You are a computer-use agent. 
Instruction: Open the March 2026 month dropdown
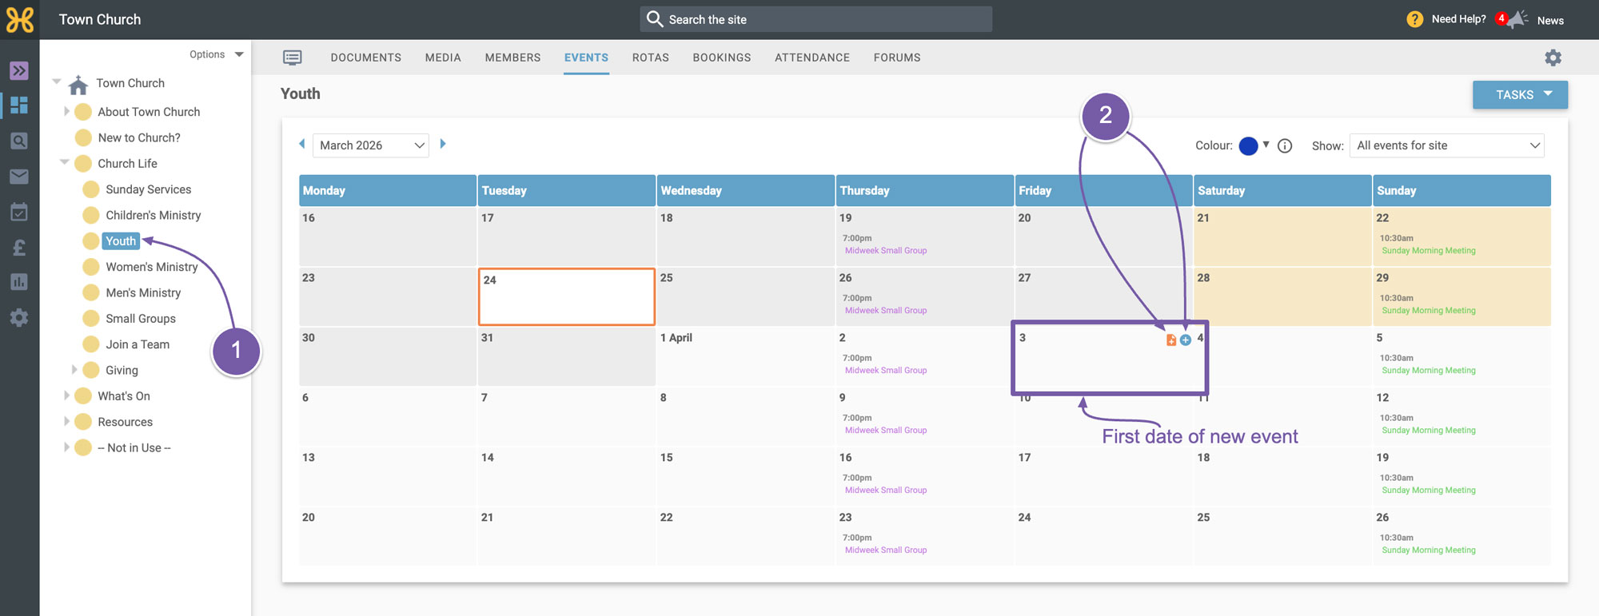[x=371, y=145]
